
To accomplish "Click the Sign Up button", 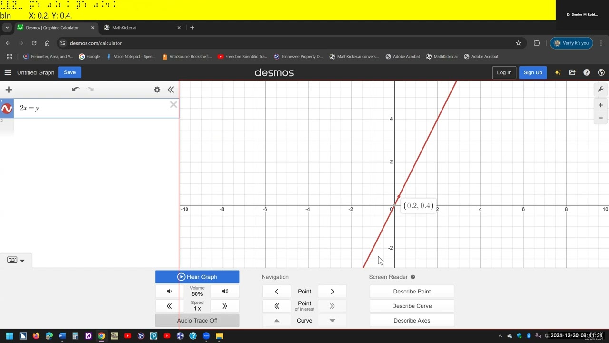I will click(x=532, y=72).
